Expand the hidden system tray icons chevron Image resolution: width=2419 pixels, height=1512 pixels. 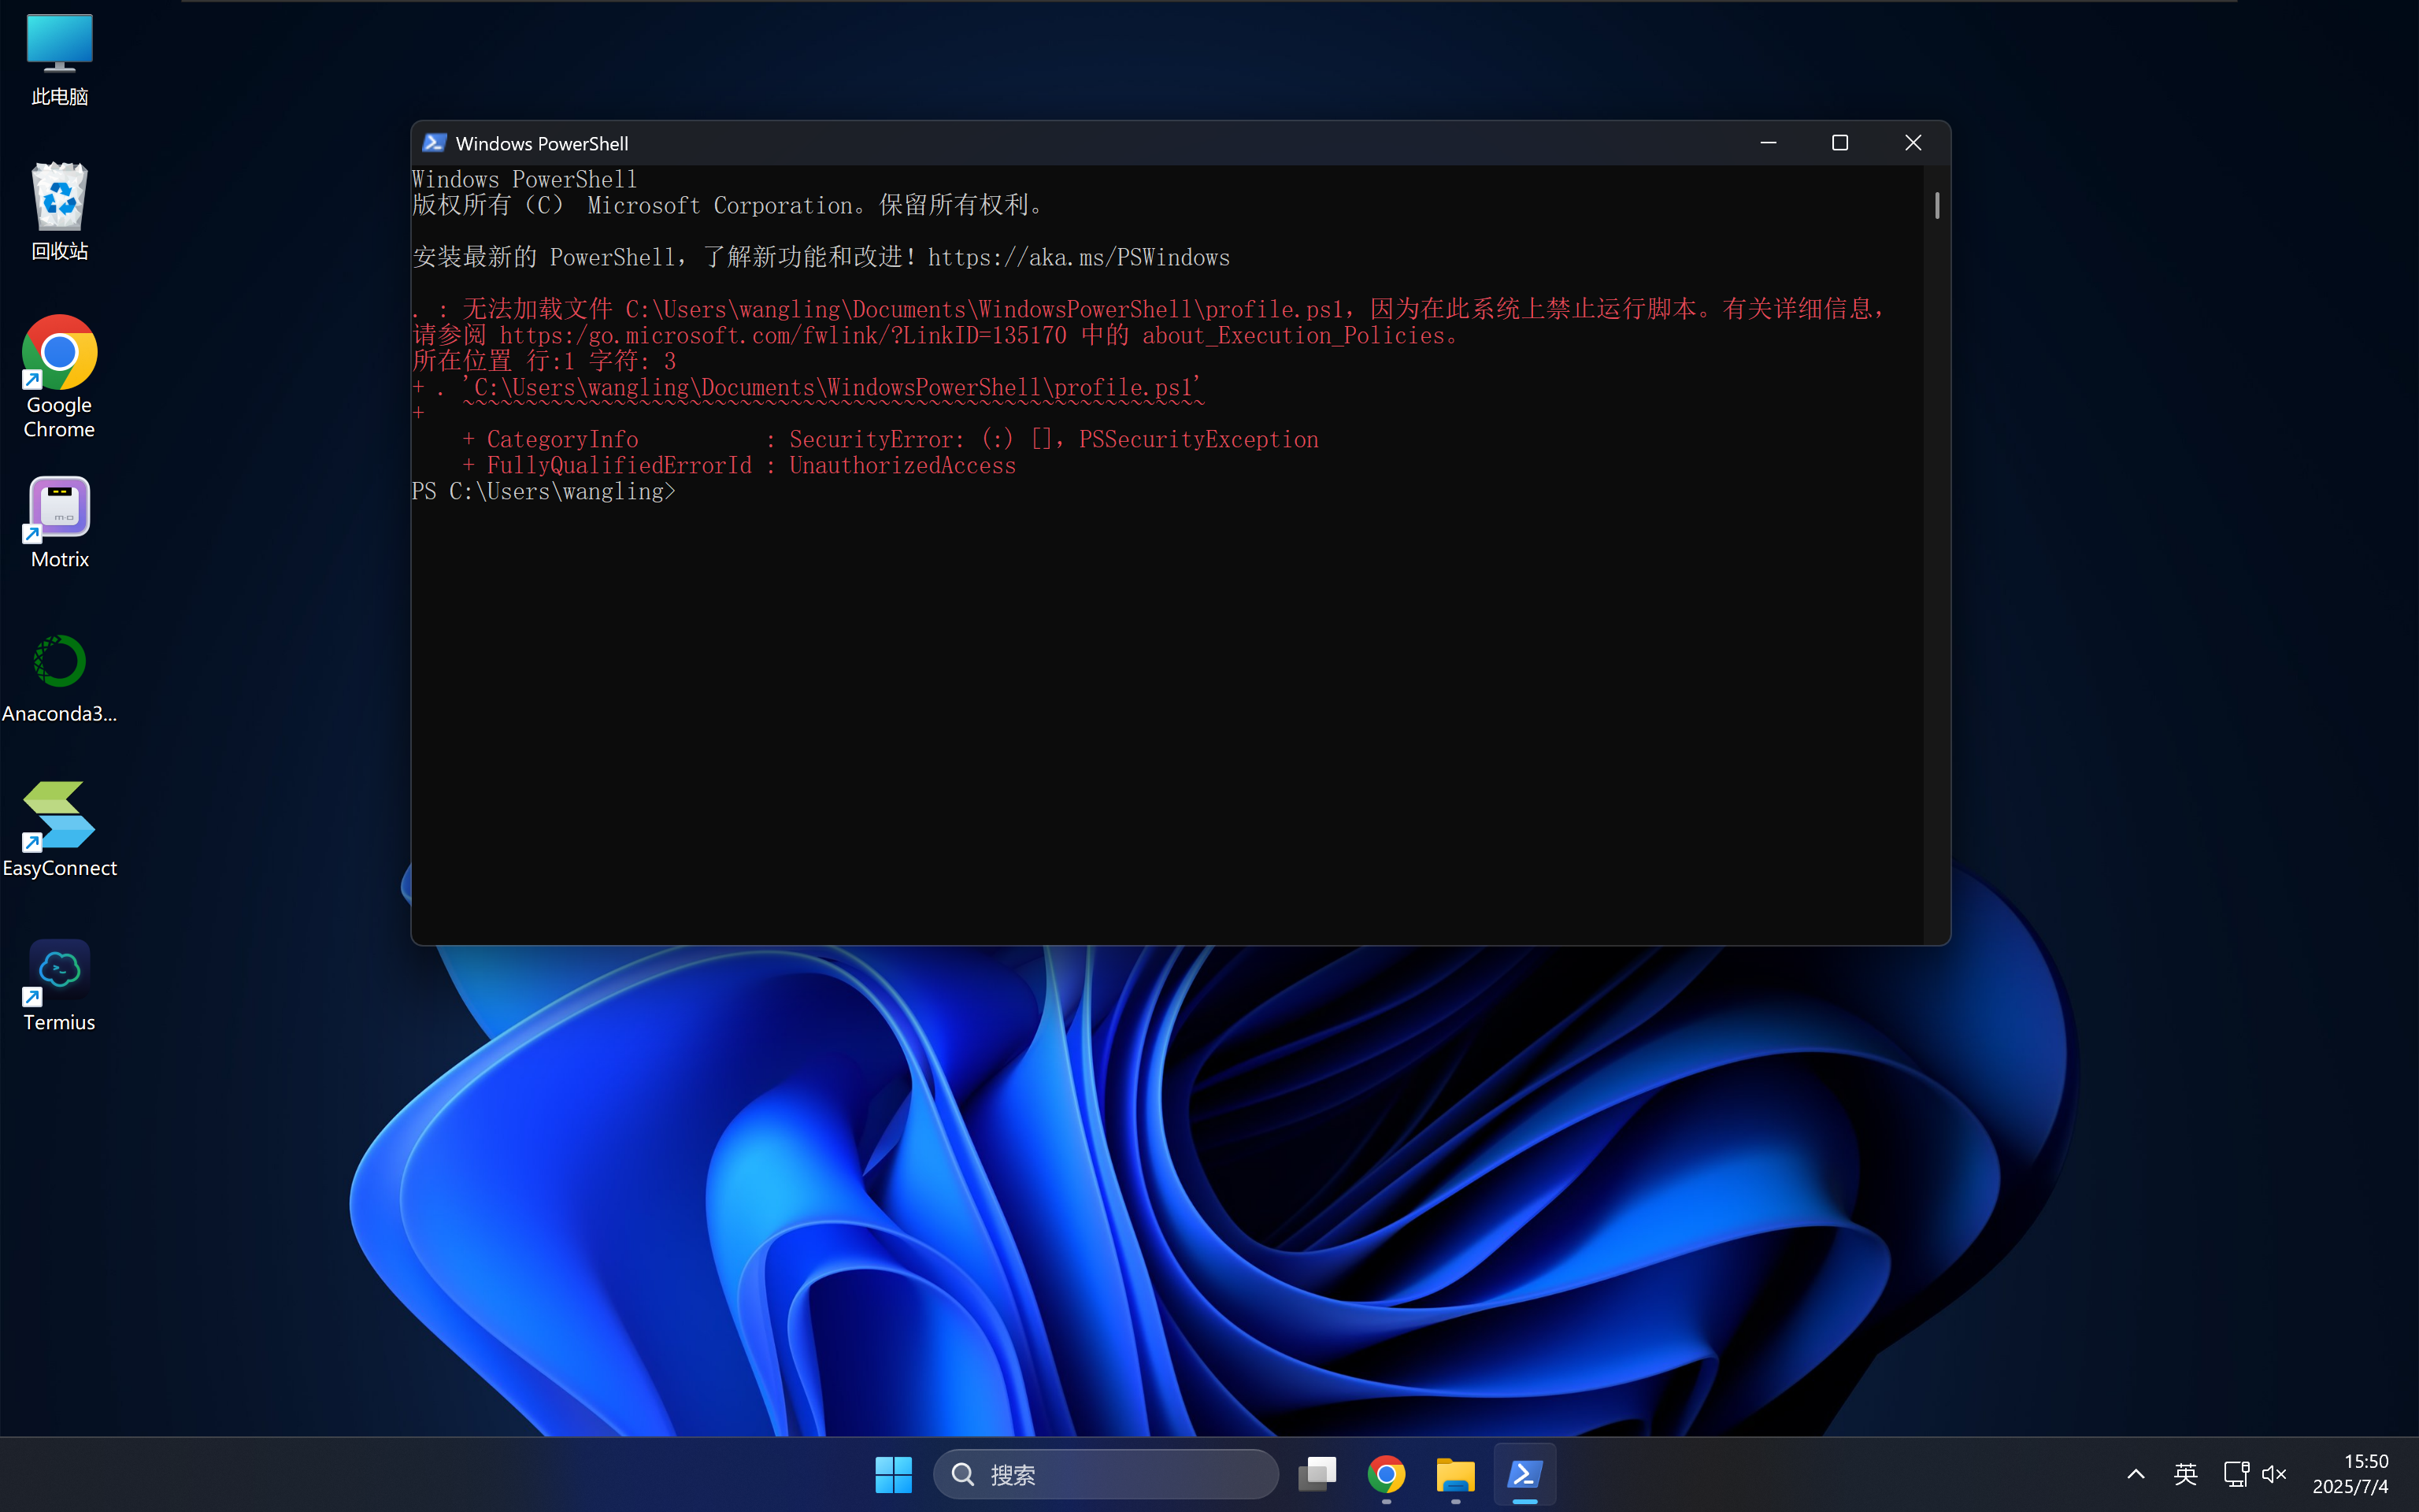(x=2135, y=1474)
